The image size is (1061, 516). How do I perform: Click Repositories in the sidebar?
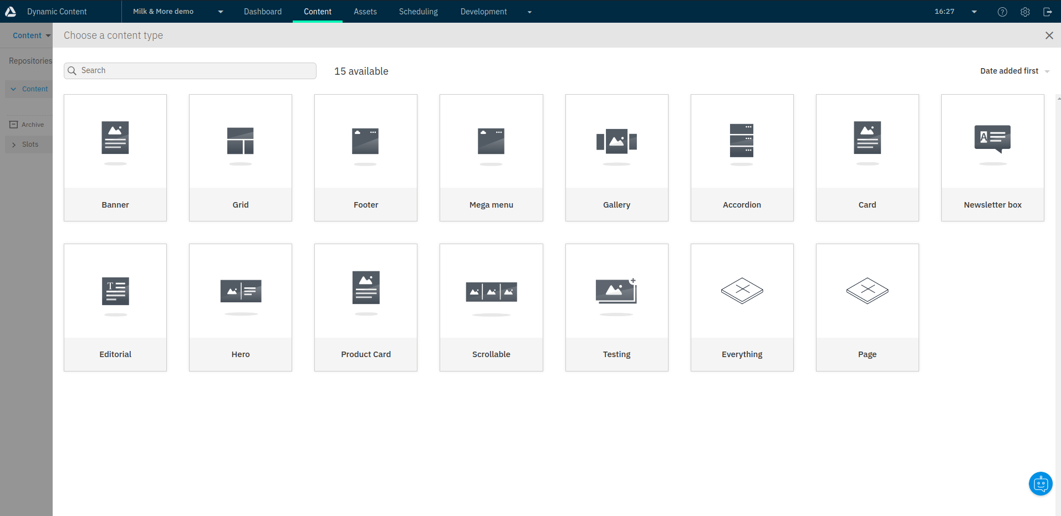(x=30, y=61)
